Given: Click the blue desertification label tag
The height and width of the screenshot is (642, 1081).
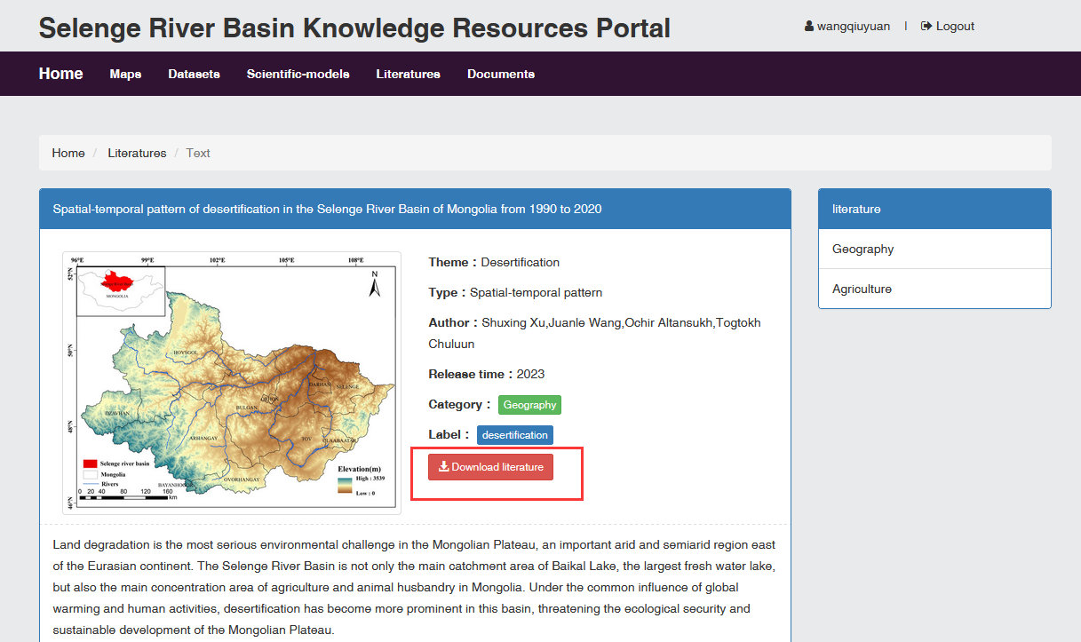Looking at the screenshot, I should click(x=515, y=435).
